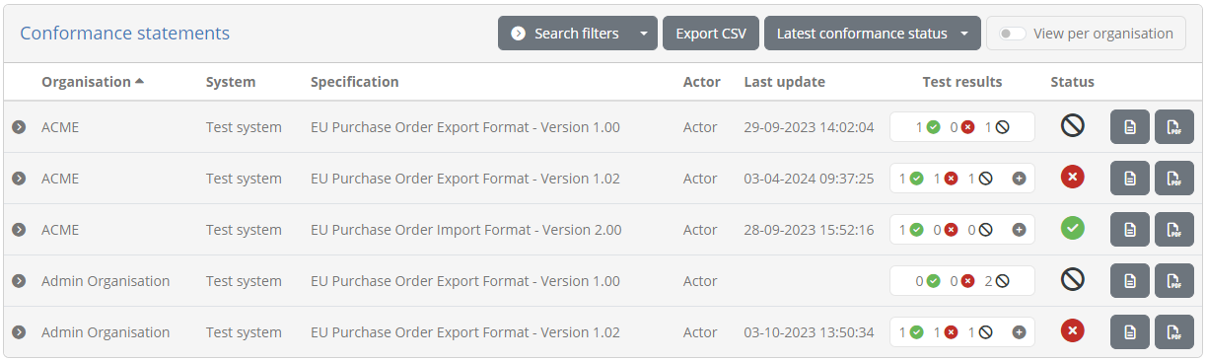Screen dimensions: 1206x362
Task: Download PDF report for Admin Organisation Export Version 1.02
Action: [1173, 332]
